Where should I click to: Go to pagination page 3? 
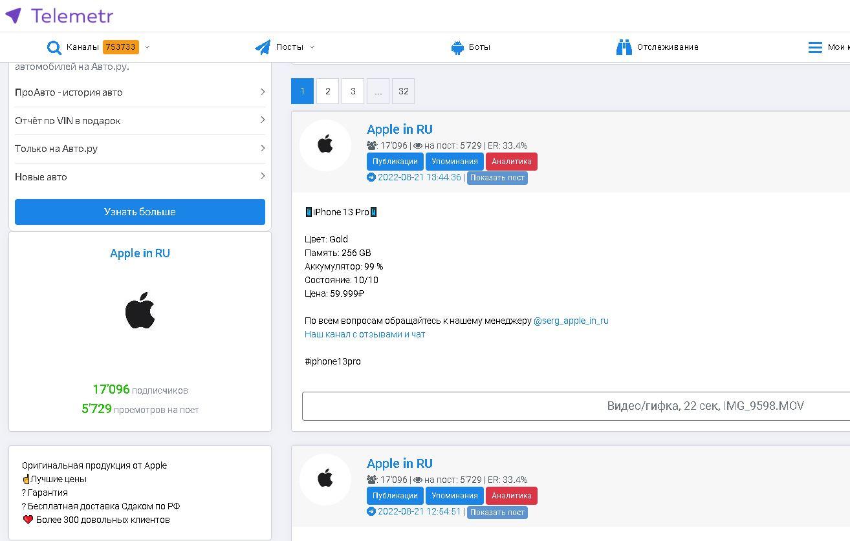click(x=353, y=91)
